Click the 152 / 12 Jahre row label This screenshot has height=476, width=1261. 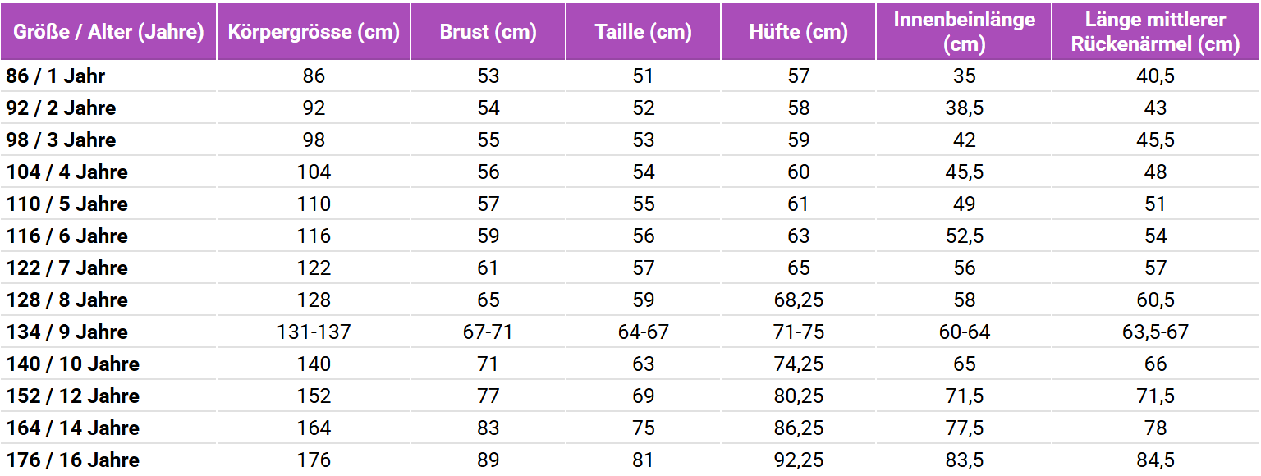coord(73,396)
